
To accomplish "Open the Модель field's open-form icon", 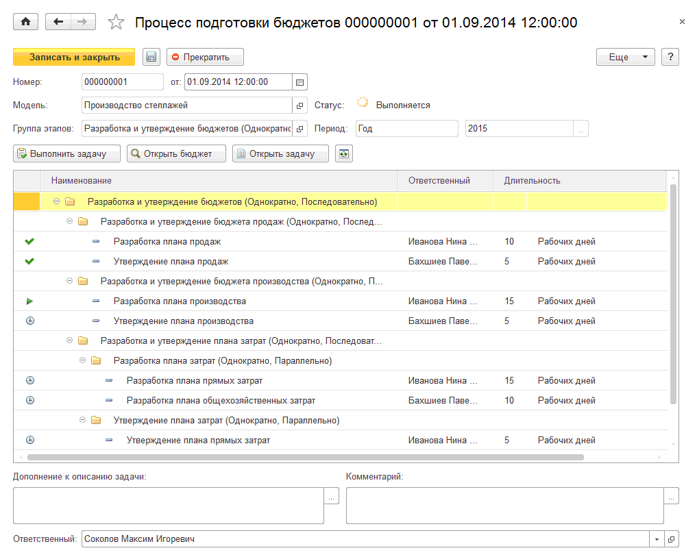I will 299,106.
